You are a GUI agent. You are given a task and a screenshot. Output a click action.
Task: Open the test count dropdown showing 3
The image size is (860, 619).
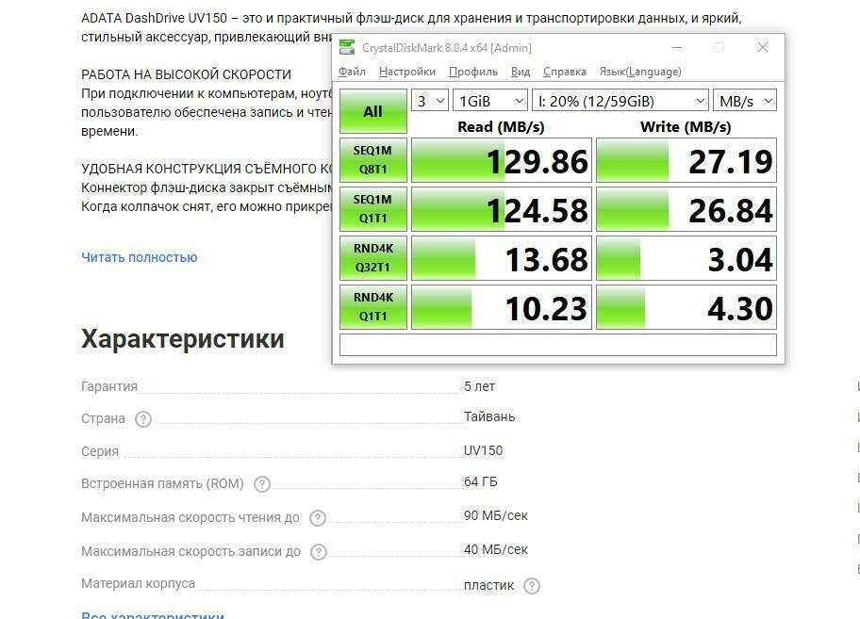click(x=430, y=101)
